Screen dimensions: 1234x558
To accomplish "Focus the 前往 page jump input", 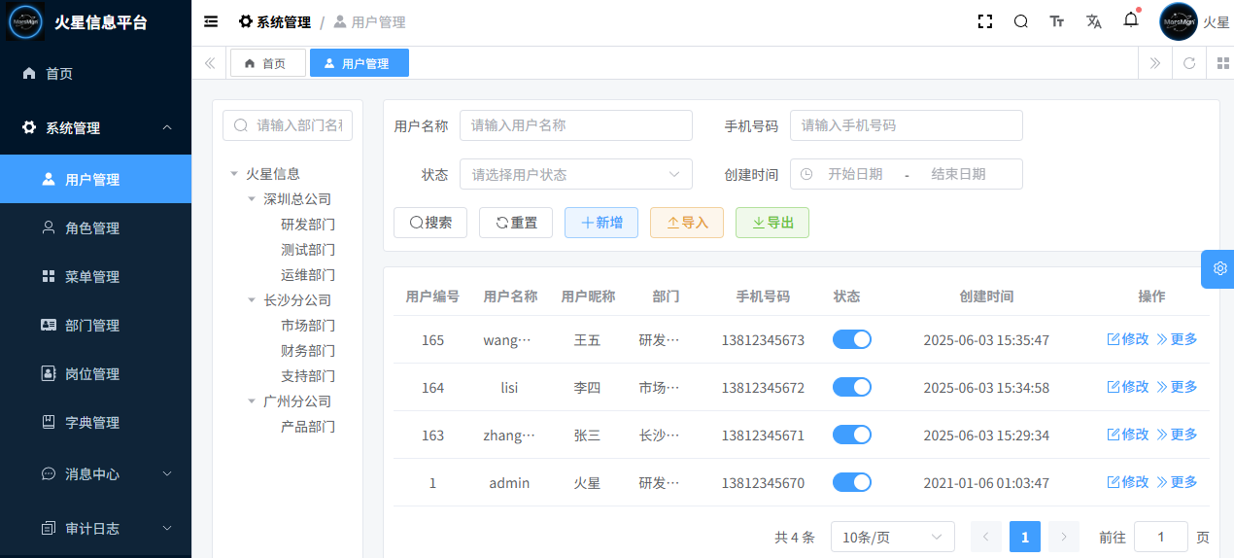I will (1160, 537).
